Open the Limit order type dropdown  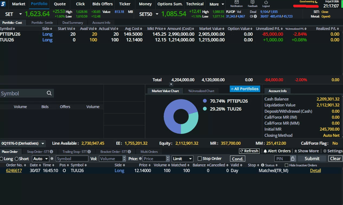coord(182,159)
